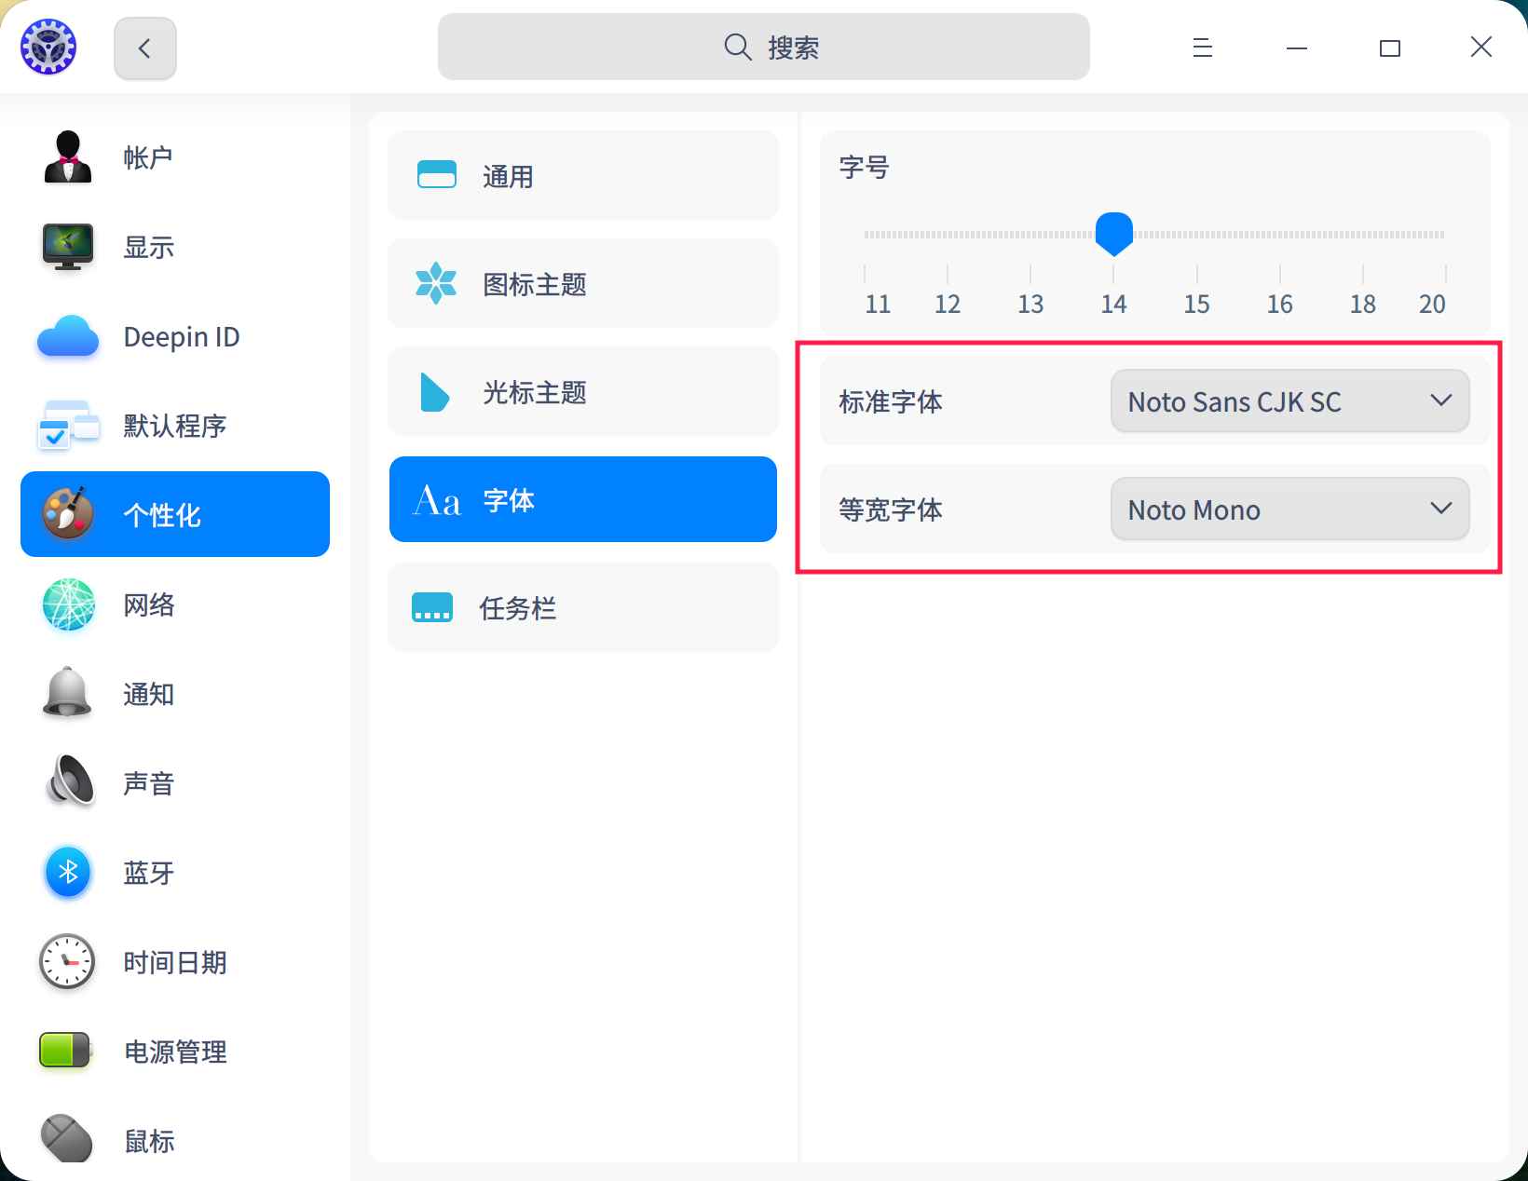Open the hamburger menu in the title bar
1528x1181 pixels.
1202,47
